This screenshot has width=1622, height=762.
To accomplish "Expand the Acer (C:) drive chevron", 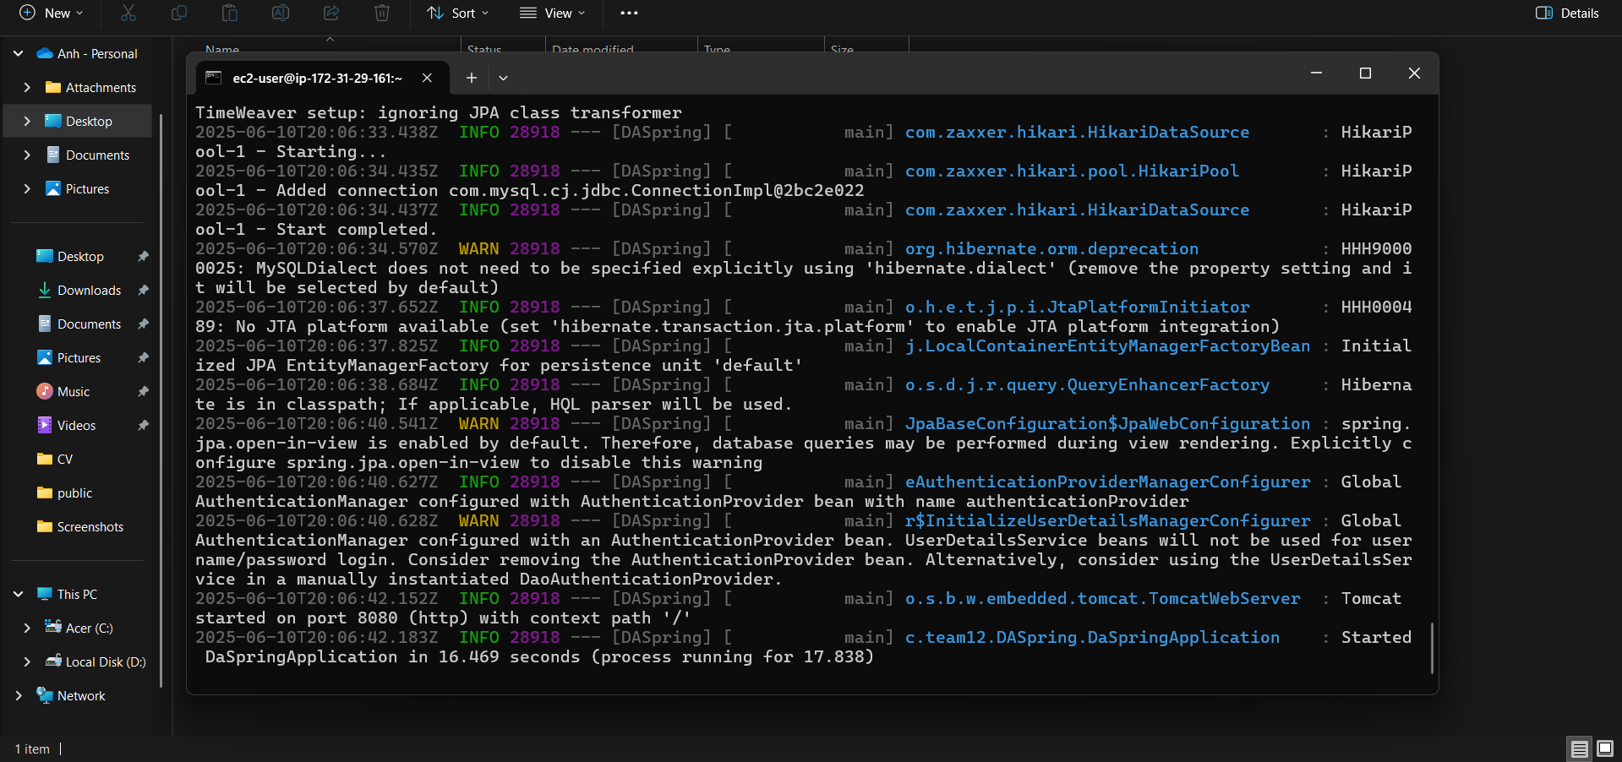I will click(x=27, y=628).
